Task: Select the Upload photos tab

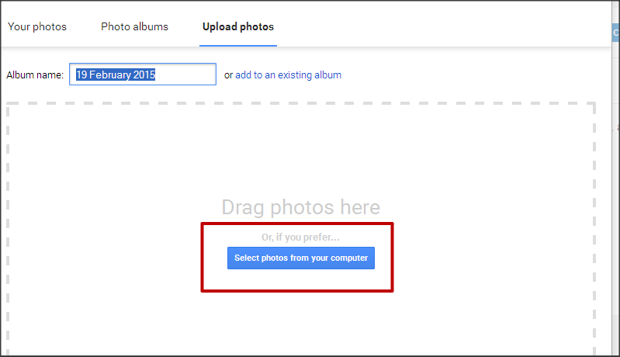Action: [x=238, y=27]
